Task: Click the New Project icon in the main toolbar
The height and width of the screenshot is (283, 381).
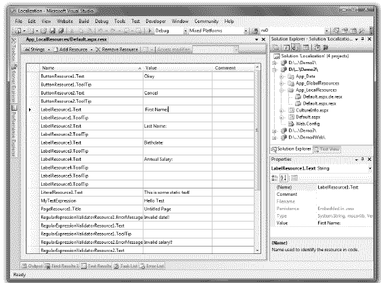Action: pos(18,31)
